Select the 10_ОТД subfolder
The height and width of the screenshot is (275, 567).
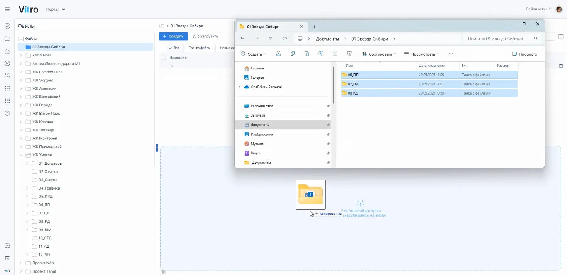[x=45, y=238]
